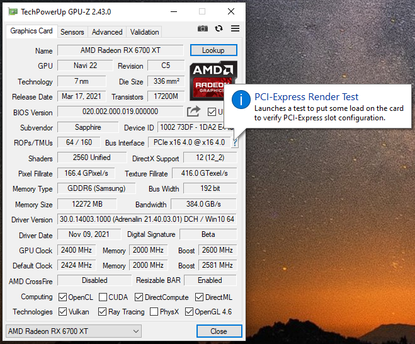The image size is (415, 344).
Task: Toggle the PhysX checkbox
Action: click(154, 311)
